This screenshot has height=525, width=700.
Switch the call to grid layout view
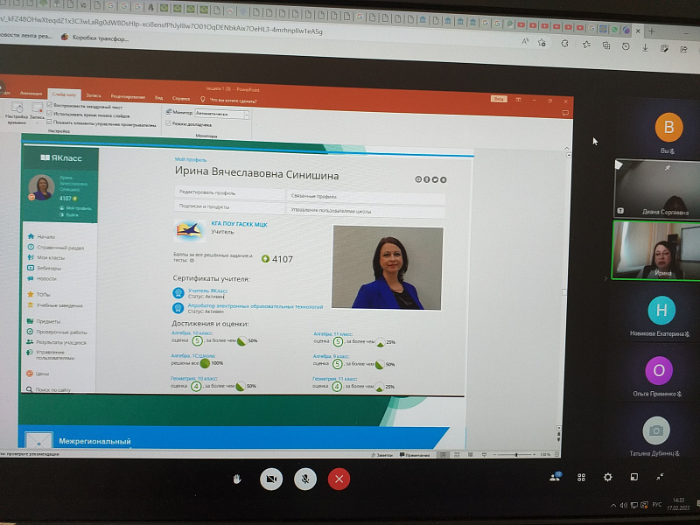tap(581, 477)
